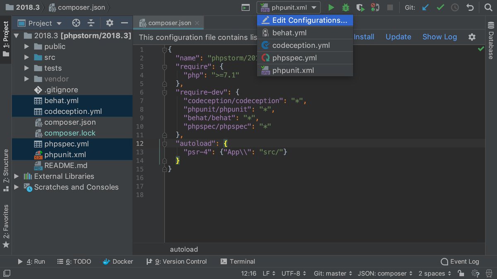This screenshot has width=497, height=279.
Task: Change LF line separator setting
Action: point(270,274)
